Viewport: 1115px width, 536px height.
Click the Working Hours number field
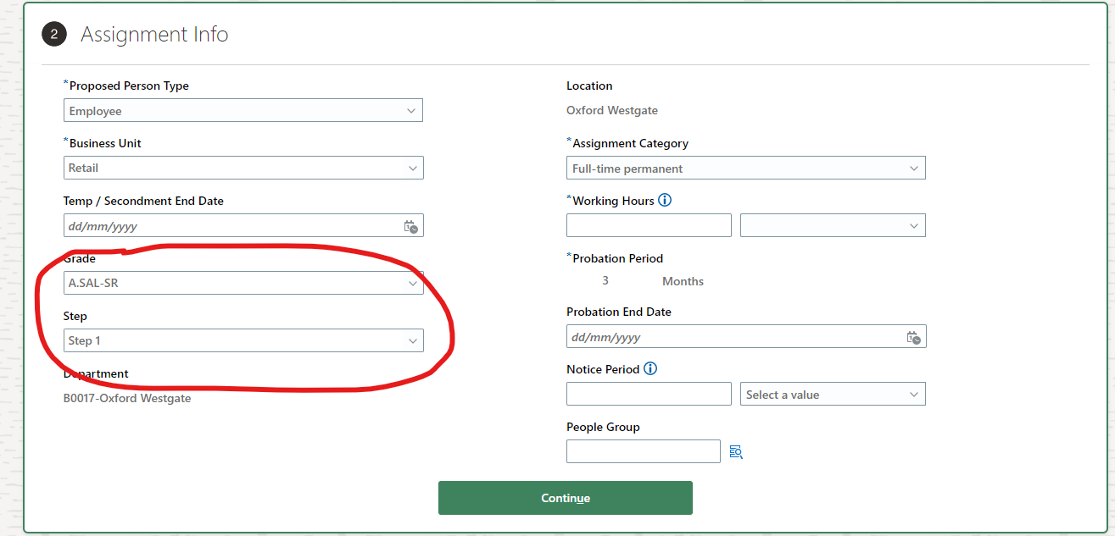(x=649, y=225)
